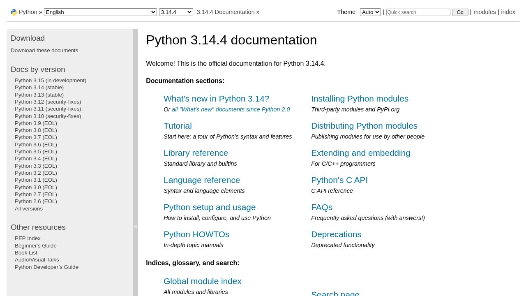
Task: Open the All versions link
Action: coord(29,209)
